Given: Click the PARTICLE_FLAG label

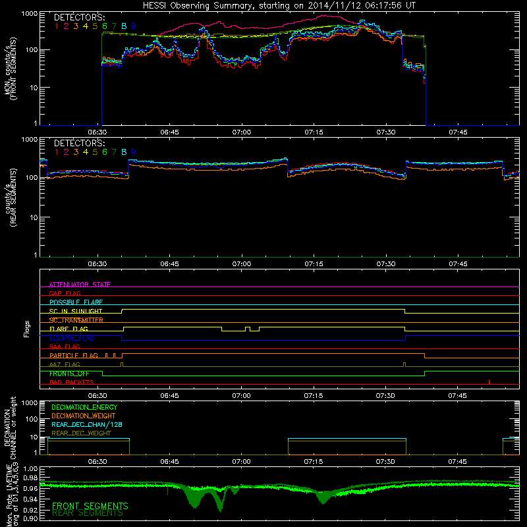Looking at the screenshot, I should pyautogui.click(x=74, y=356).
